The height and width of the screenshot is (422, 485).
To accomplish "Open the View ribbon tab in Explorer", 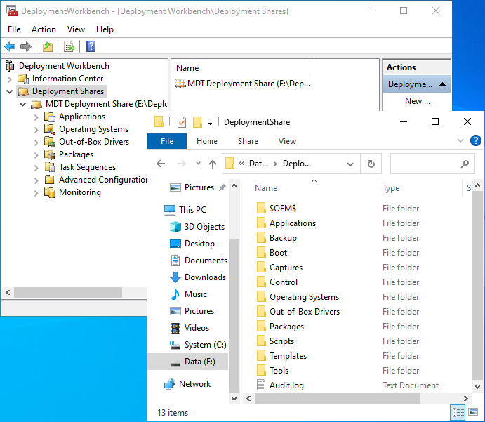I will click(287, 141).
